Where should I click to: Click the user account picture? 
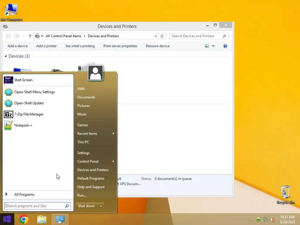click(96, 73)
